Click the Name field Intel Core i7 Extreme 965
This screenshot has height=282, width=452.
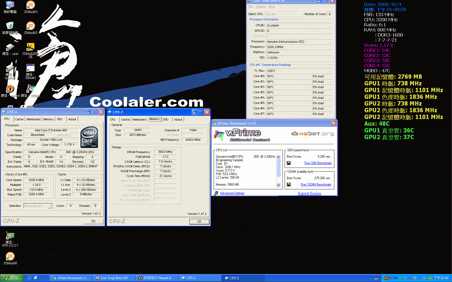click(51, 130)
